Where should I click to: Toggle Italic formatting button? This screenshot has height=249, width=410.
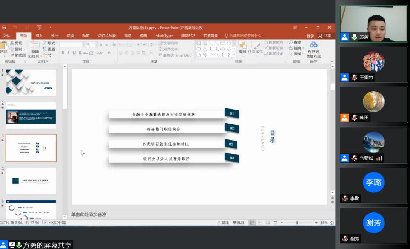click(68, 53)
